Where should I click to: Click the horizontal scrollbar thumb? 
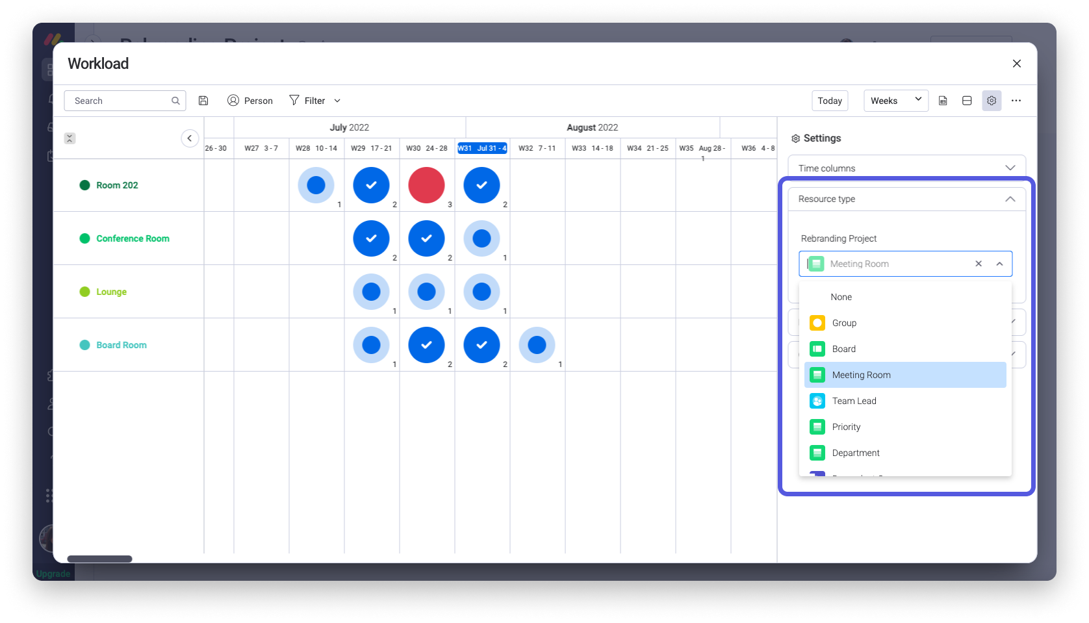click(99, 559)
